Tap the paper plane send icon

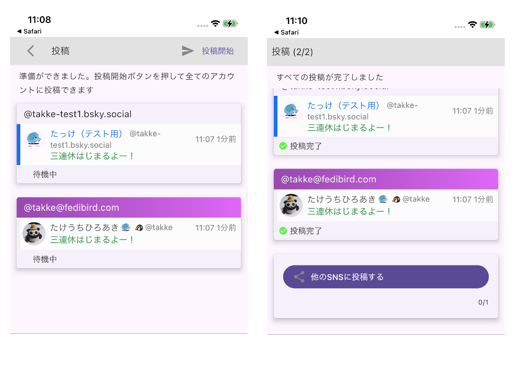[188, 51]
